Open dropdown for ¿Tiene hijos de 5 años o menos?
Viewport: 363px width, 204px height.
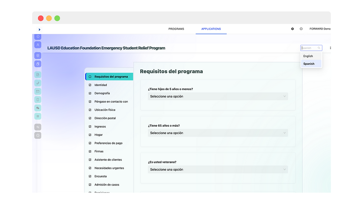point(218,97)
